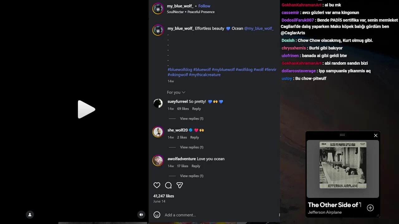Screen dimensions: 399x224
Task: Add the Jefferson Airplane song with the plus icon
Action: pos(370,208)
